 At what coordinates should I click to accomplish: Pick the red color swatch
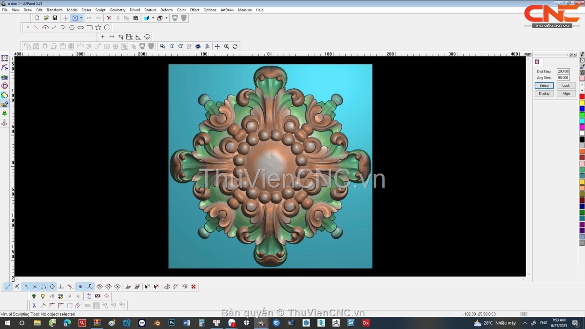pos(582,97)
